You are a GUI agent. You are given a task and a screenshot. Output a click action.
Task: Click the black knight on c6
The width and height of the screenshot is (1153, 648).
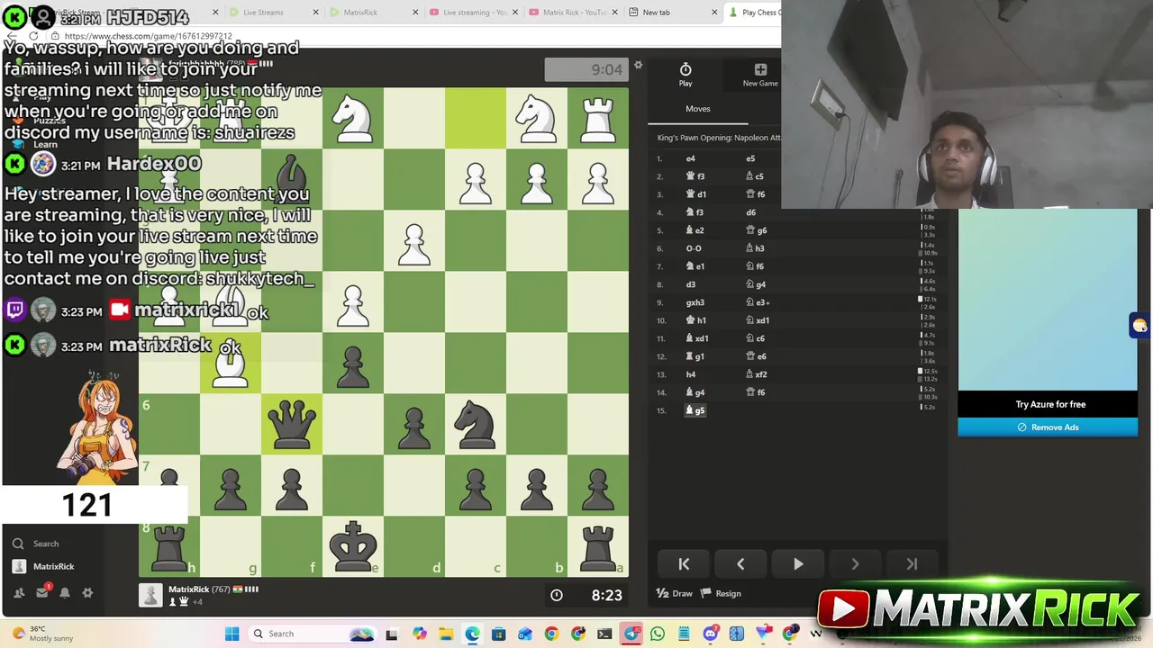click(476, 425)
